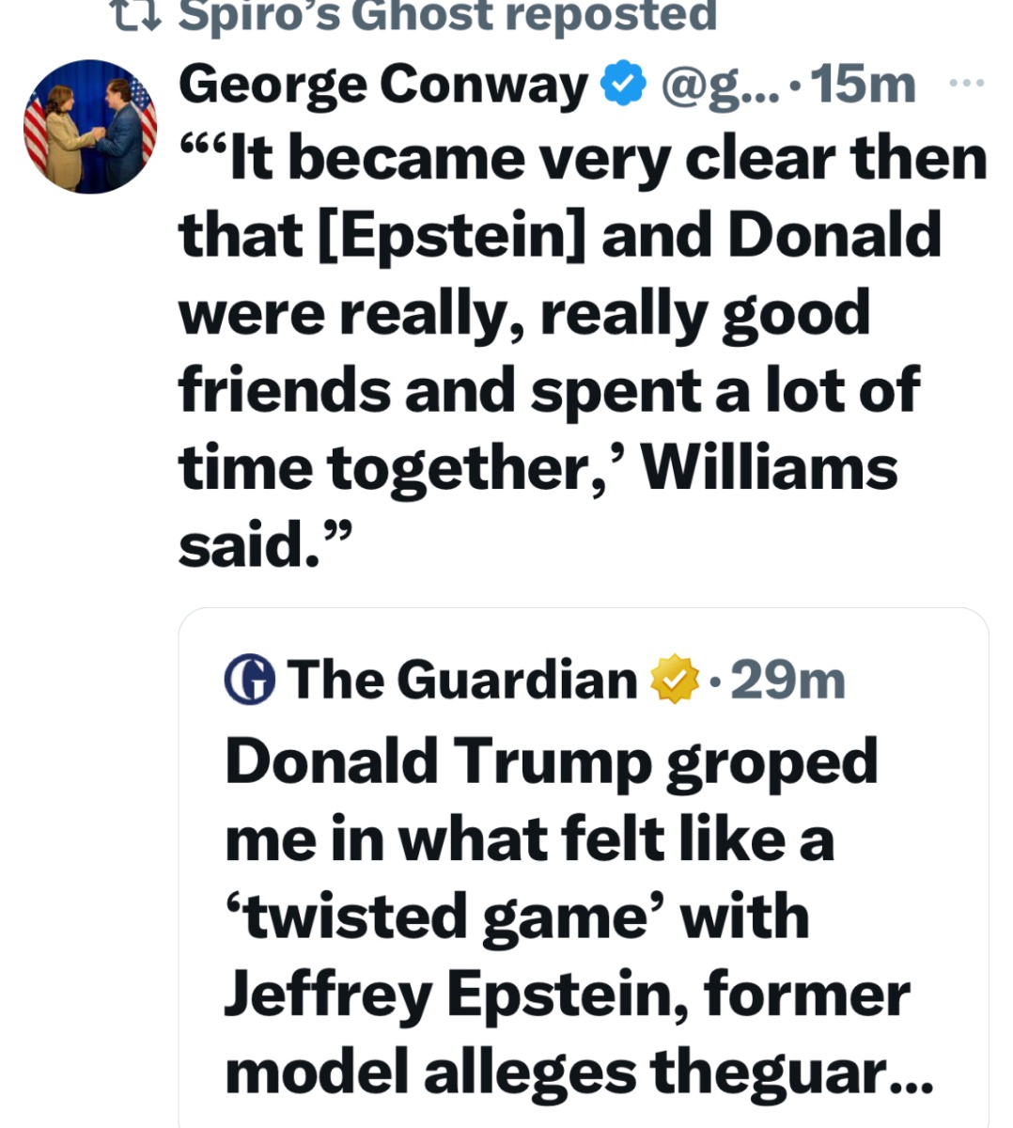Image resolution: width=1013 pixels, height=1128 pixels.
Task: Click the George Conway display name
Action: click(382, 86)
